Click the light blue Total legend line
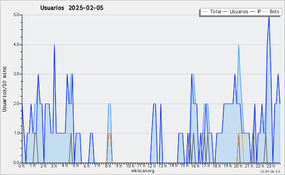The image size is (285, 175). (x=205, y=12)
